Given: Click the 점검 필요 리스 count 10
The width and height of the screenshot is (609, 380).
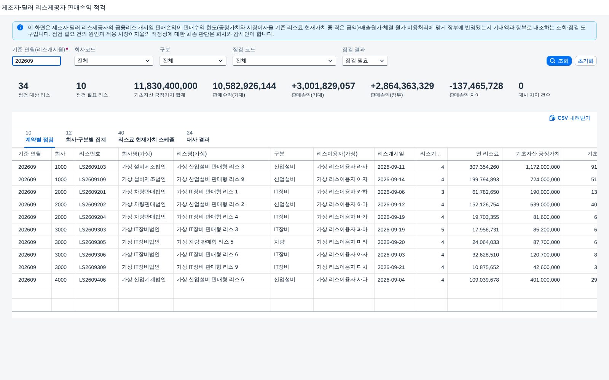Looking at the screenshot, I should (81, 86).
